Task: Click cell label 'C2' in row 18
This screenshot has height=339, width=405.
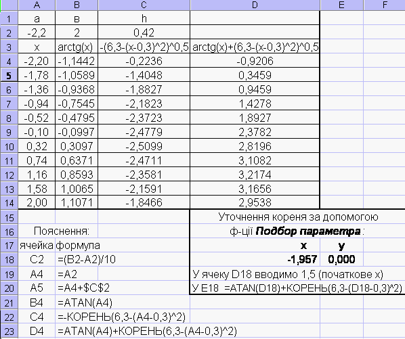Action: point(37,259)
